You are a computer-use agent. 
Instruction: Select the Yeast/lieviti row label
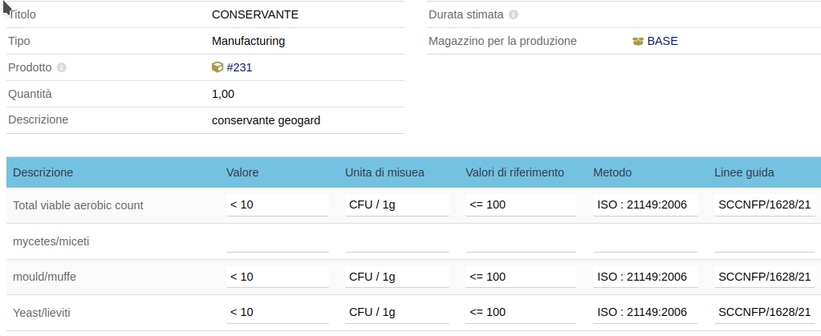pyautogui.click(x=42, y=313)
